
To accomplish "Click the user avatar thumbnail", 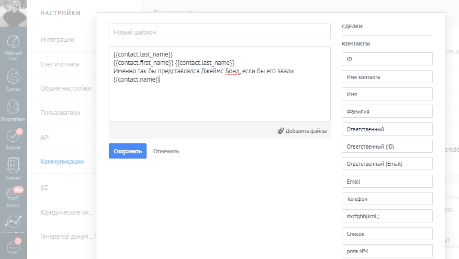I will tap(14, 13).
